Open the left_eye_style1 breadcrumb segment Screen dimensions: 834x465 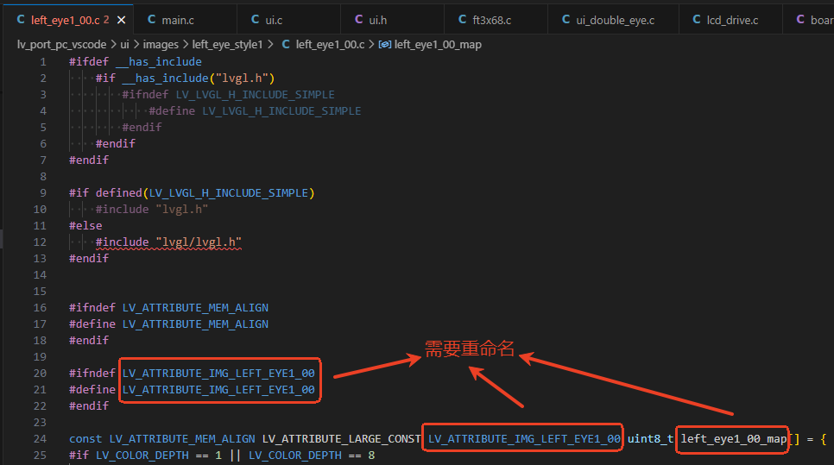[x=227, y=45]
